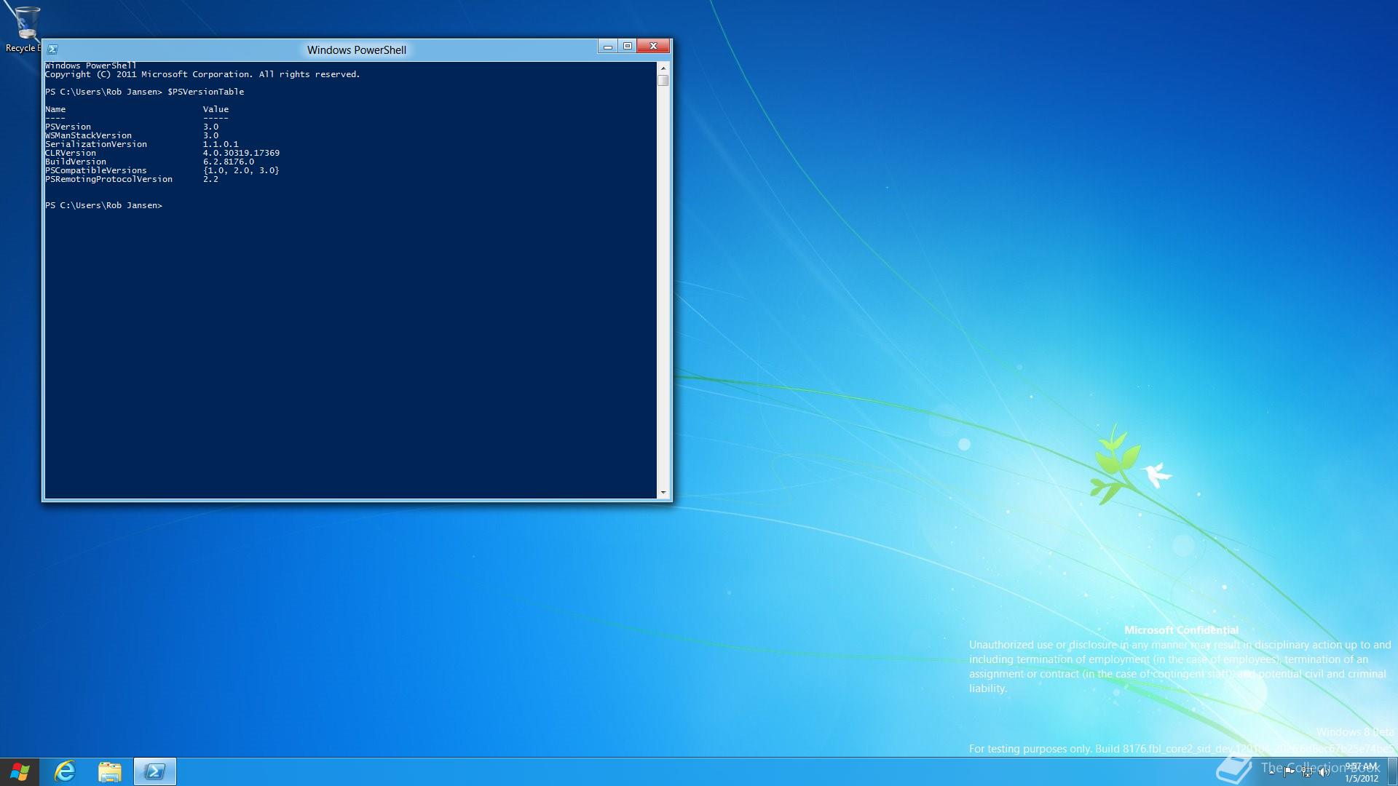The width and height of the screenshot is (1398, 786).
Task: Click the "PSVersion" row name
Action: pos(68,127)
